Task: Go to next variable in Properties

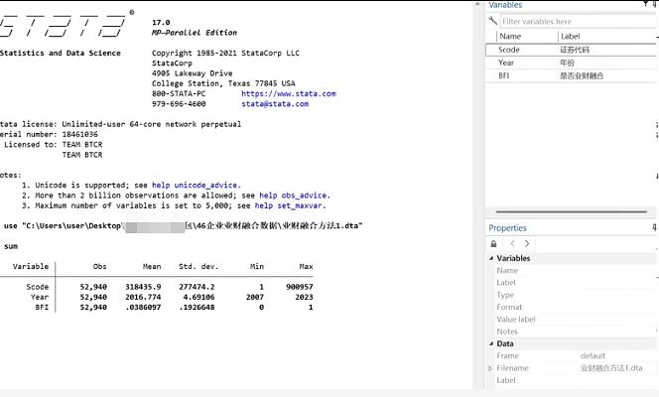Action: (x=527, y=244)
